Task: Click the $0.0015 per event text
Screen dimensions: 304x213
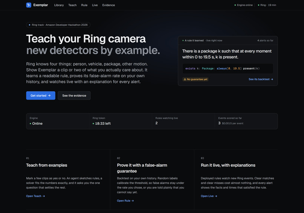Action: tap(233, 123)
